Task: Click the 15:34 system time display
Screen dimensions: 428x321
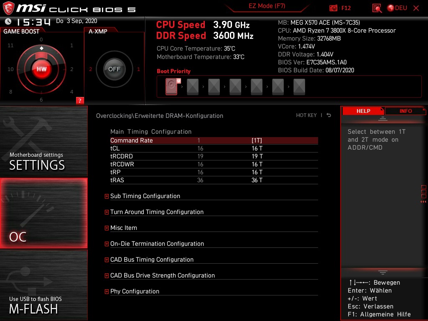Action: point(33,22)
